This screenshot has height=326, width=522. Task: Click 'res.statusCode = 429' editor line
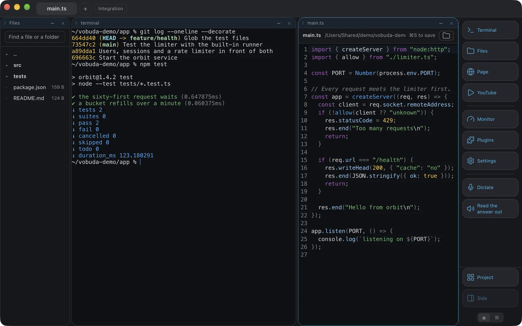tap(360, 121)
